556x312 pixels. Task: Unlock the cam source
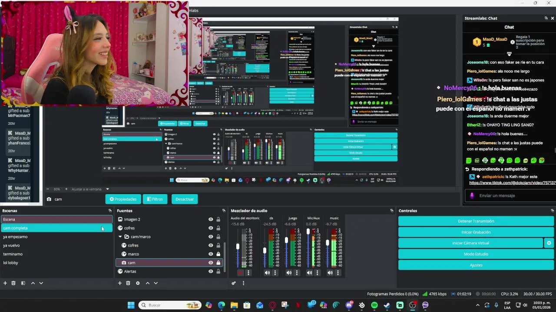pos(218,263)
